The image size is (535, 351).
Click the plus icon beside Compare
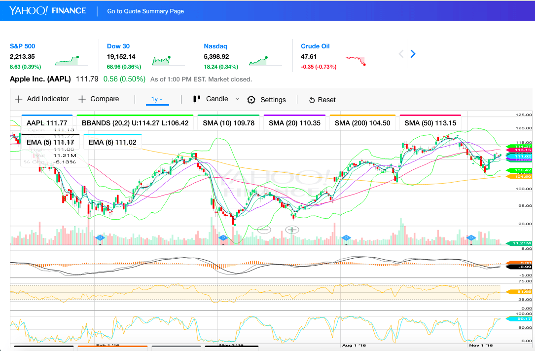82,99
